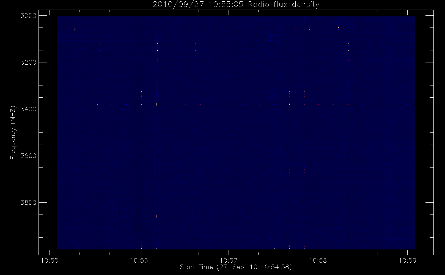The width and height of the screenshot is (445, 275).
Task: Click the 10:57 time tick label
Action: tap(229, 260)
